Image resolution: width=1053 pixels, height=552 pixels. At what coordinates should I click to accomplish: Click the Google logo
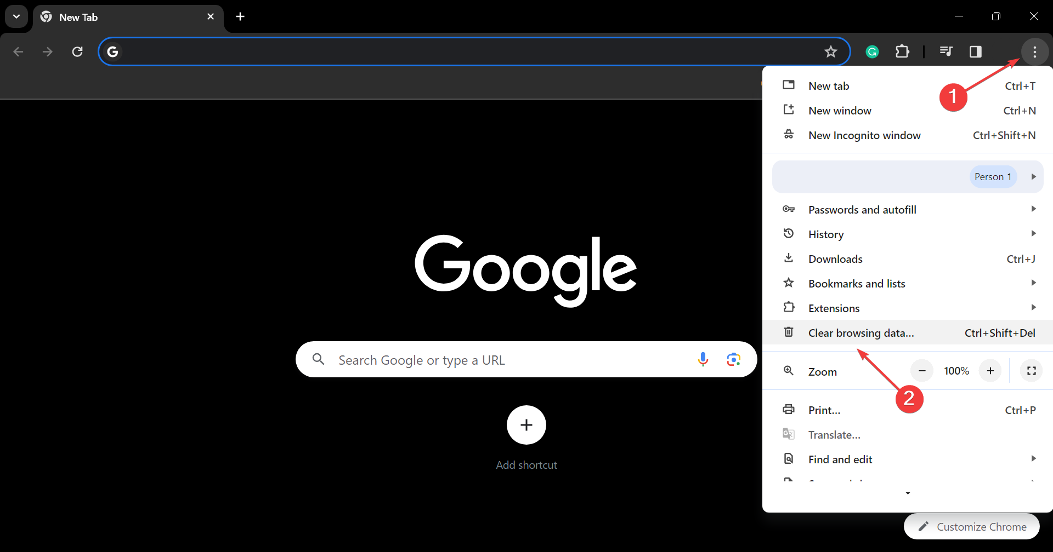tap(526, 271)
